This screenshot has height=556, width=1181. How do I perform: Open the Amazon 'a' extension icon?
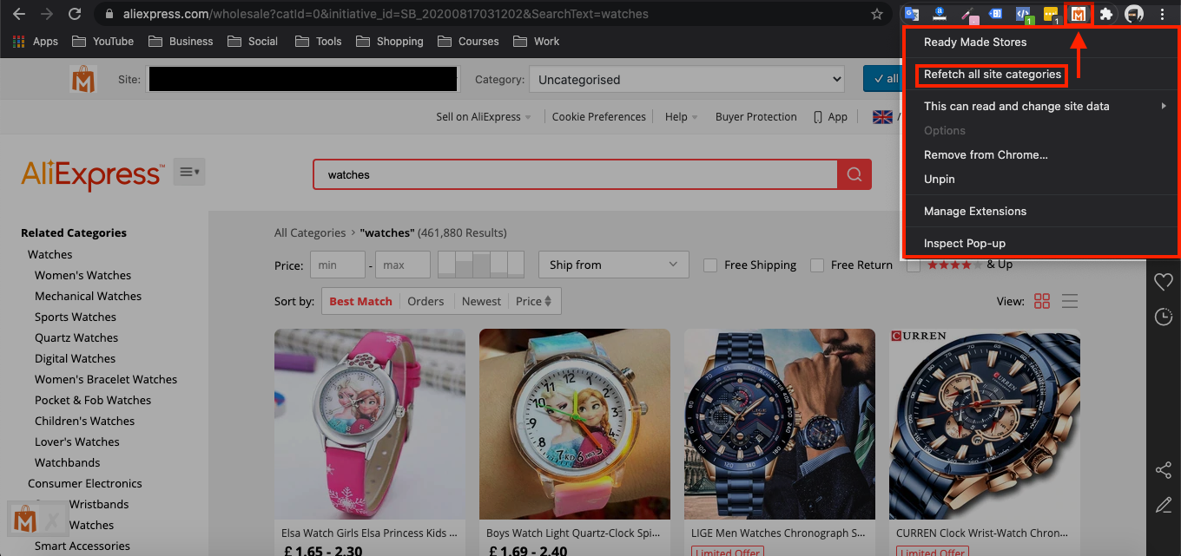click(x=939, y=15)
